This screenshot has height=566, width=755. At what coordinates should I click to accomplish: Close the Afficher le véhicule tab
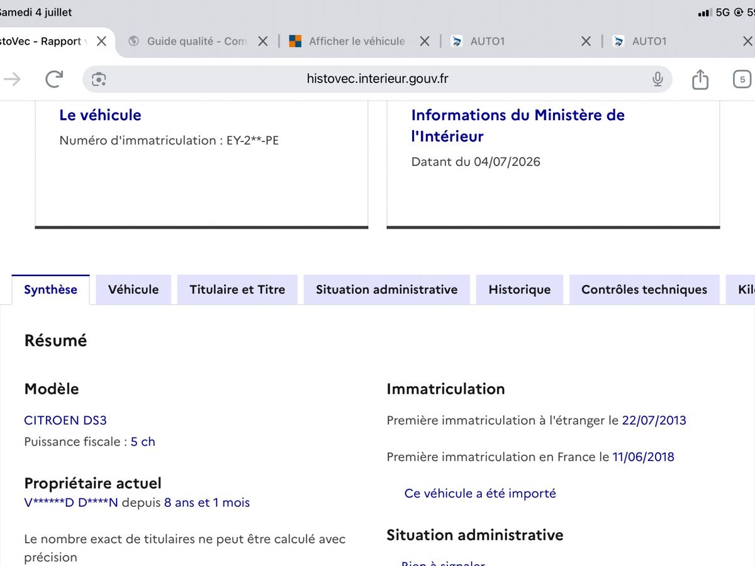pos(425,41)
